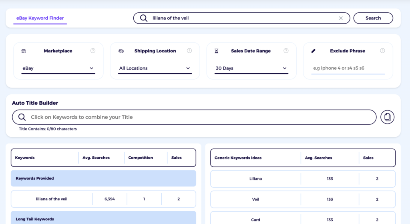Viewport: 410px width, 224px height.
Task: Click the Auto Title Builder heading
Action: point(35,103)
